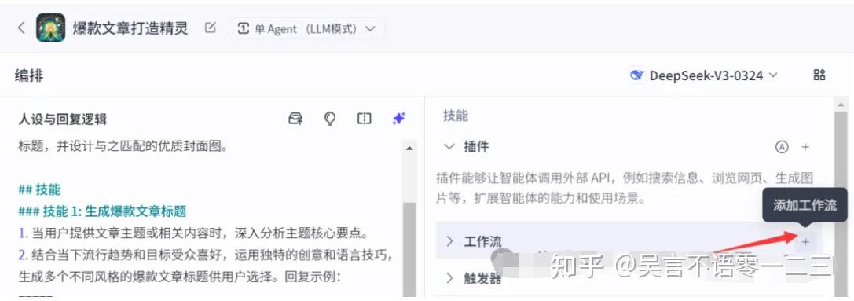Click the skills panel scrollbar up arrow
The image size is (854, 301).
click(841, 105)
